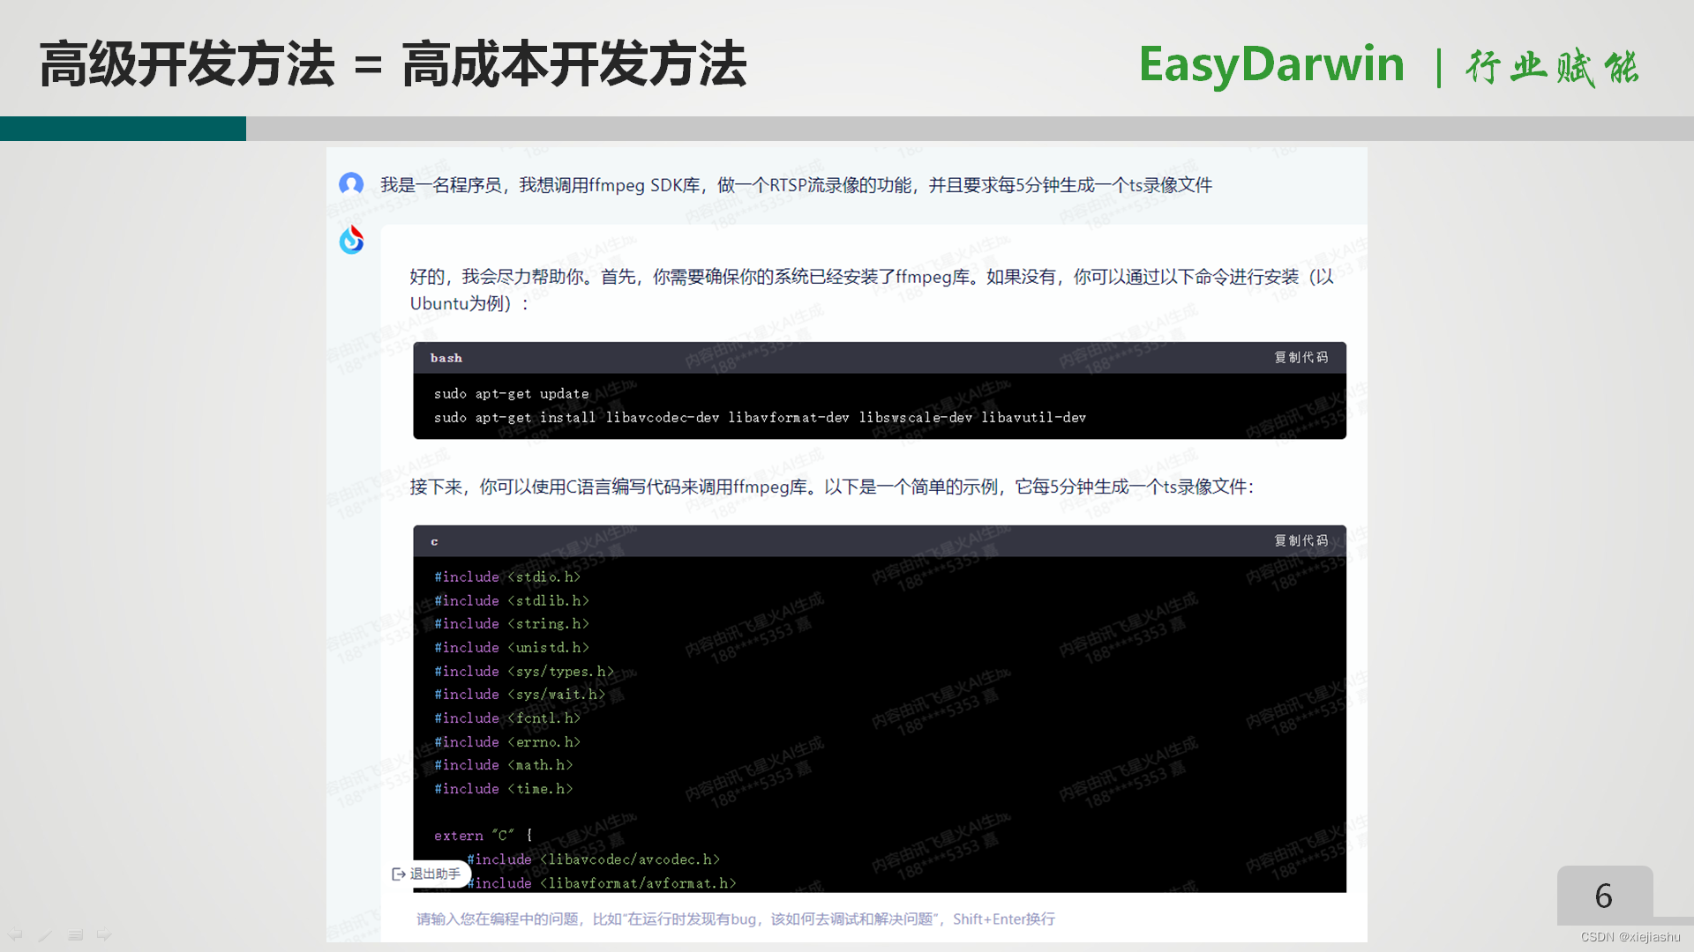Click the next slide arrow
The image size is (1694, 952).
pos(104,934)
